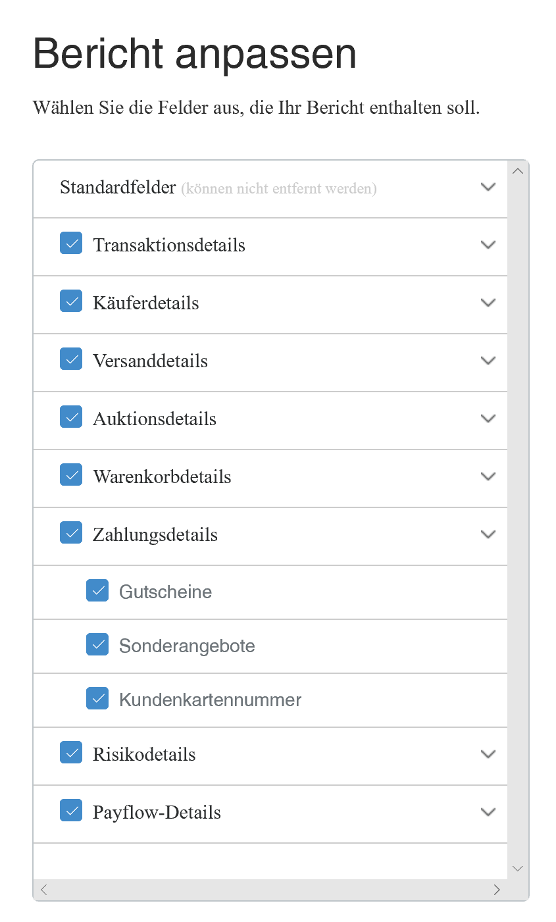
Task: Click the horizontal scroll left arrow
Action: point(44,890)
